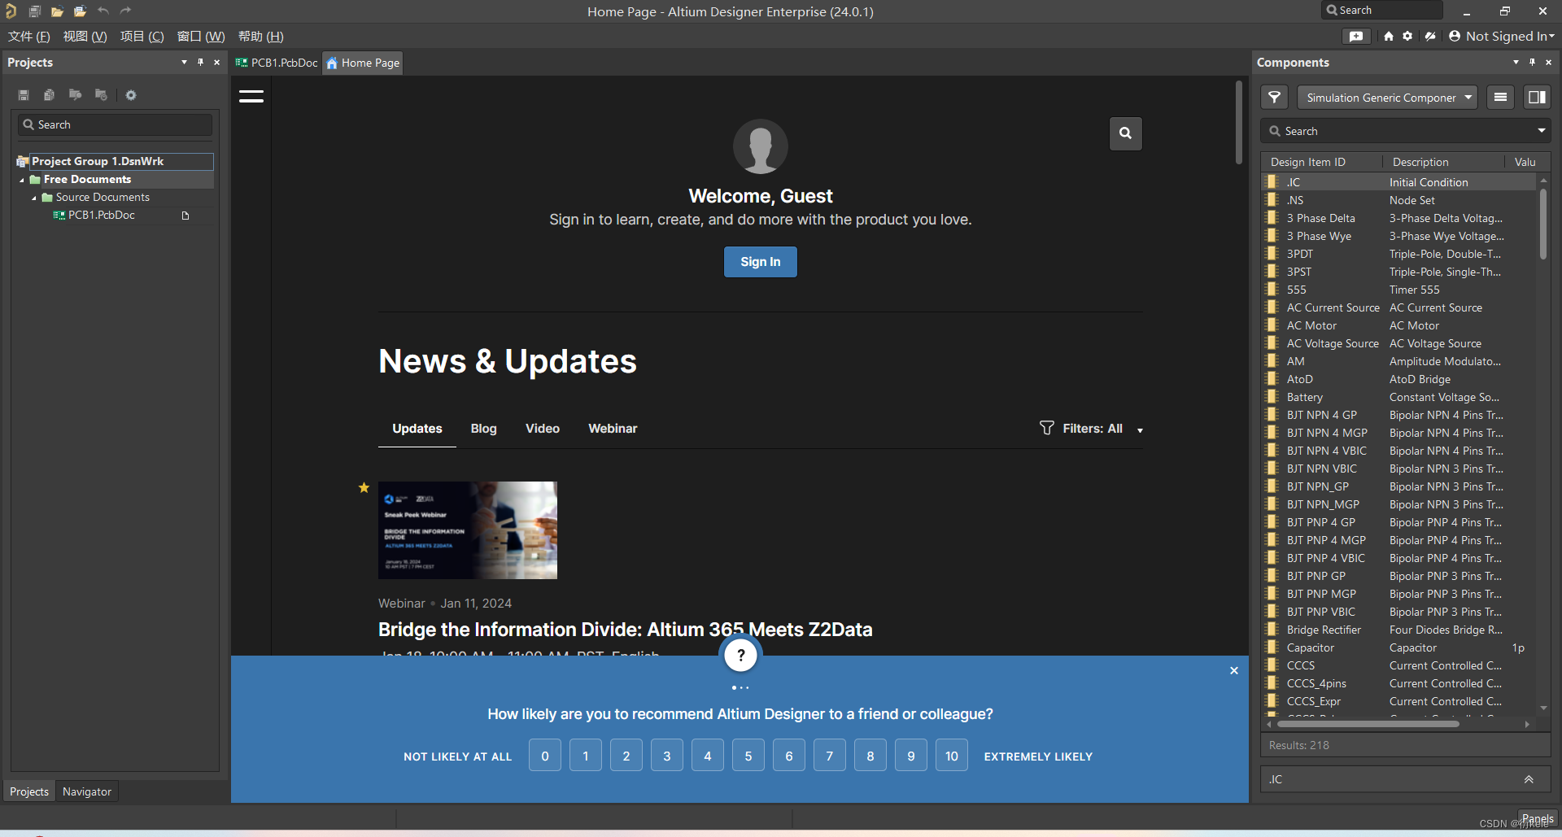The image size is (1562, 837).
Task: Click the copy documents icon in the Projects toolbar
Action: click(49, 95)
